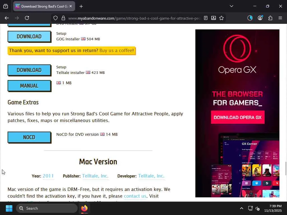Expand the list all tabs chevron

[x=231, y=6]
